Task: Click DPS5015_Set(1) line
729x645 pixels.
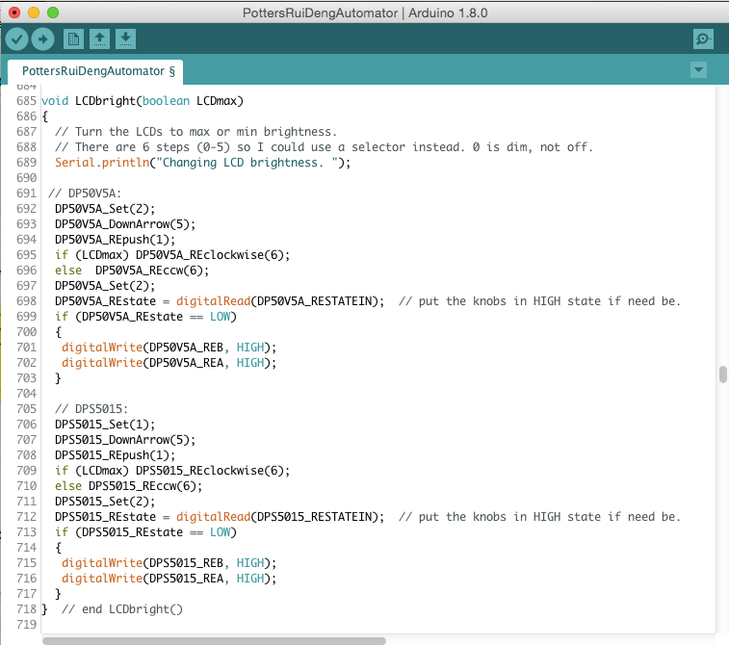Action: 105,424
